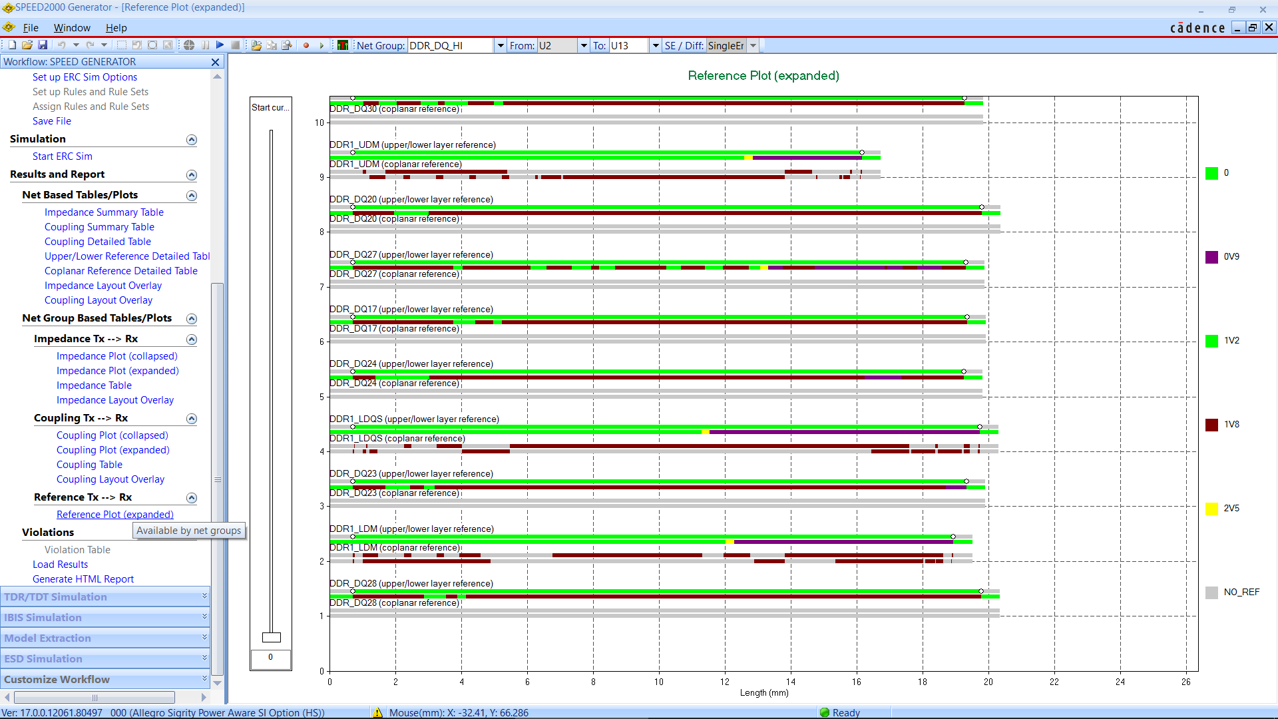Click the globe mesh toolbar icon

point(189,45)
